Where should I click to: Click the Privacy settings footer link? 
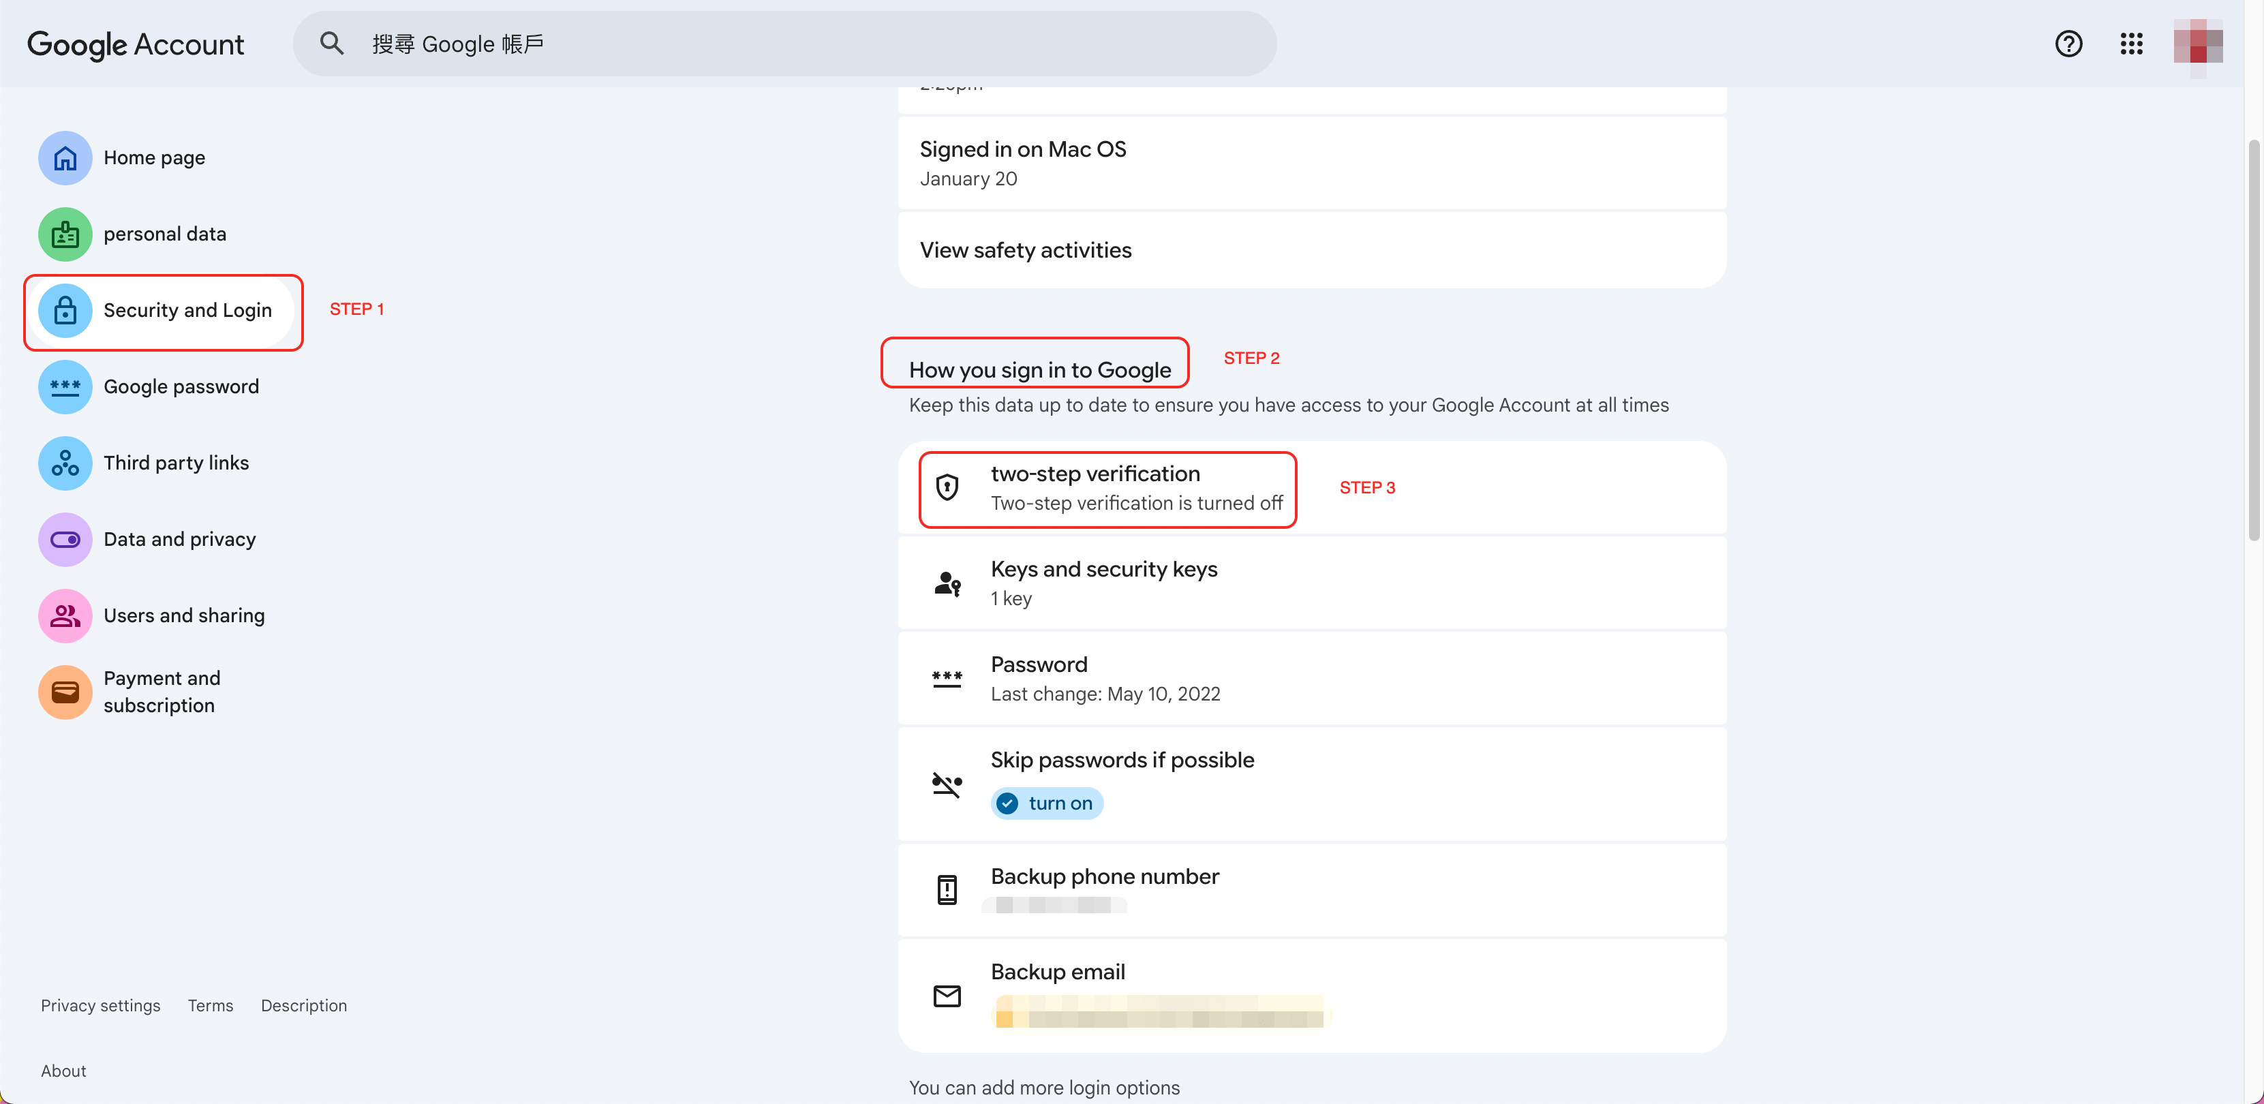pos(100,1006)
